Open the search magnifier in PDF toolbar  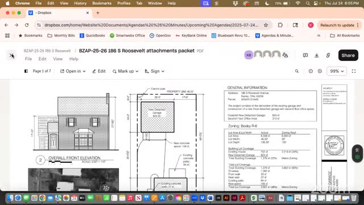pos(297,71)
